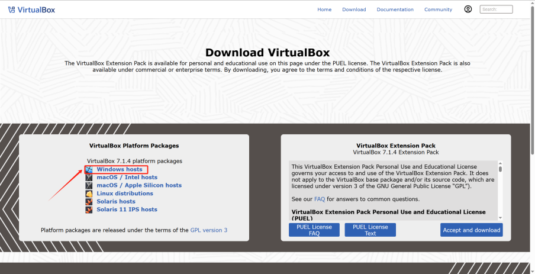Click the license text box scrollbar thumb

pyautogui.click(x=500, y=169)
